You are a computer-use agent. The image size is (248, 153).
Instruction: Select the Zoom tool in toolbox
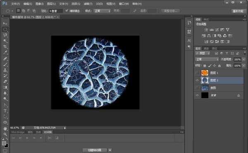tap(5, 134)
